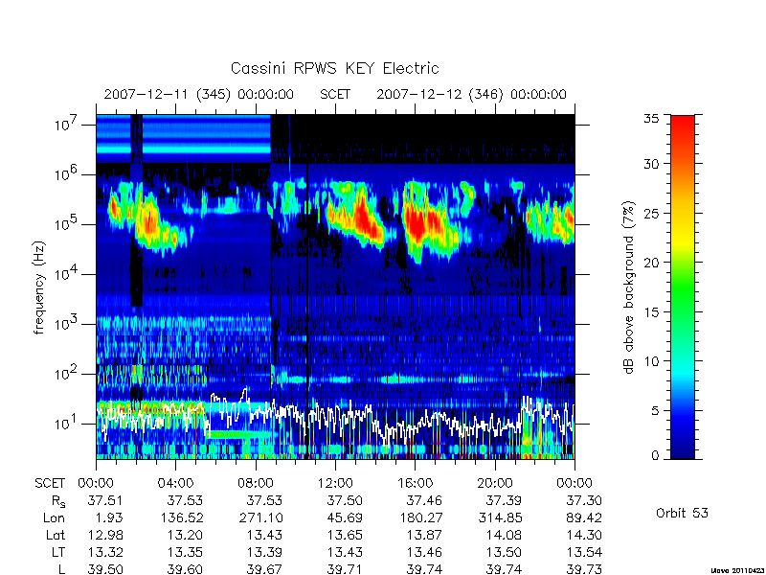Click the 'Orbit 53' label
The height and width of the screenshot is (575, 766).
682,513
